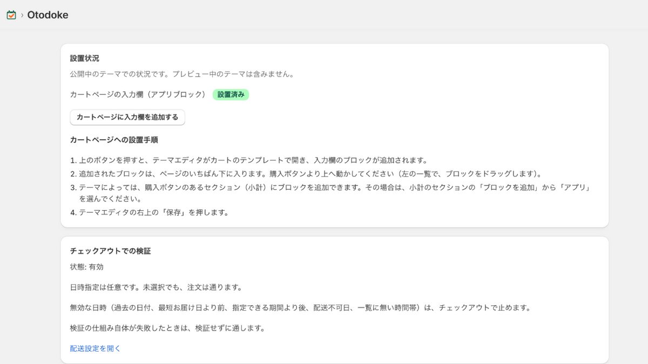Click the カートページに入力欄を追加する button
This screenshot has width=648, height=364.
click(127, 117)
